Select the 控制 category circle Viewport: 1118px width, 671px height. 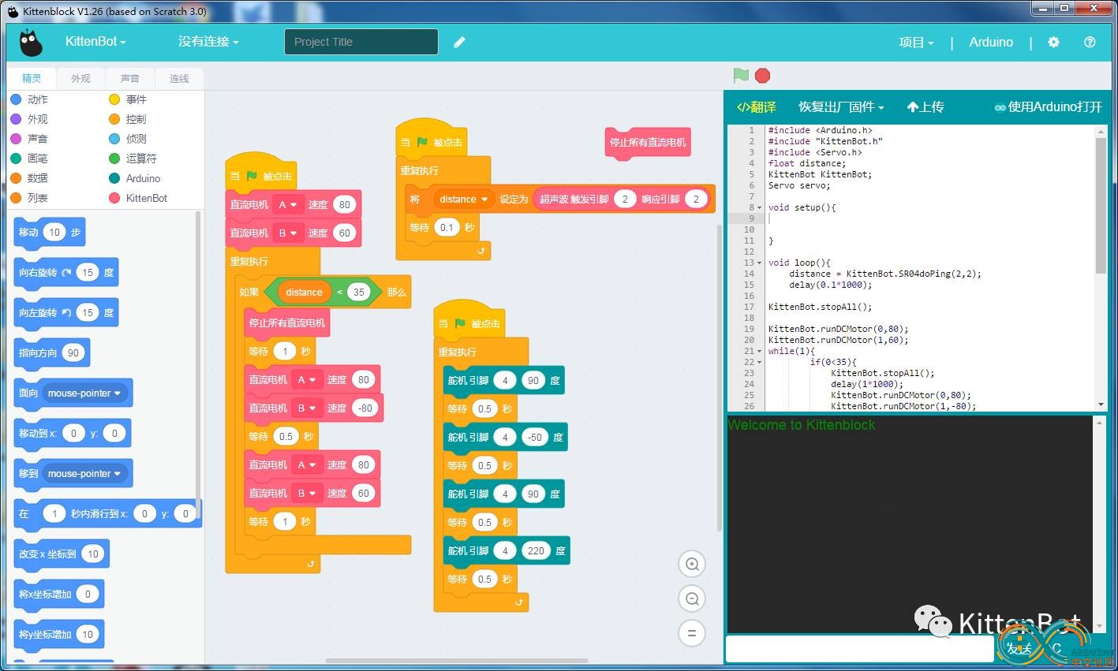[x=114, y=119]
